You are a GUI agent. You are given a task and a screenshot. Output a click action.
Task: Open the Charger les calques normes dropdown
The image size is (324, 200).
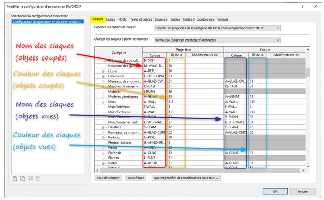[x=217, y=40]
